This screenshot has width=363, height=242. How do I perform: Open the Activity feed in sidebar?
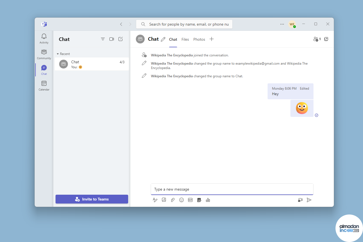click(44, 38)
